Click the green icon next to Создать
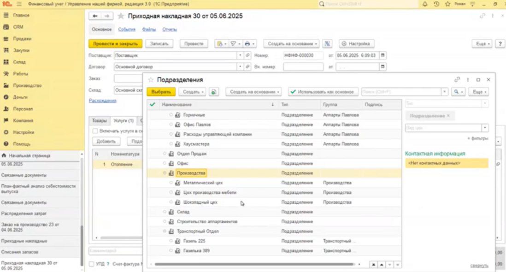The image size is (506, 272). click(x=213, y=92)
